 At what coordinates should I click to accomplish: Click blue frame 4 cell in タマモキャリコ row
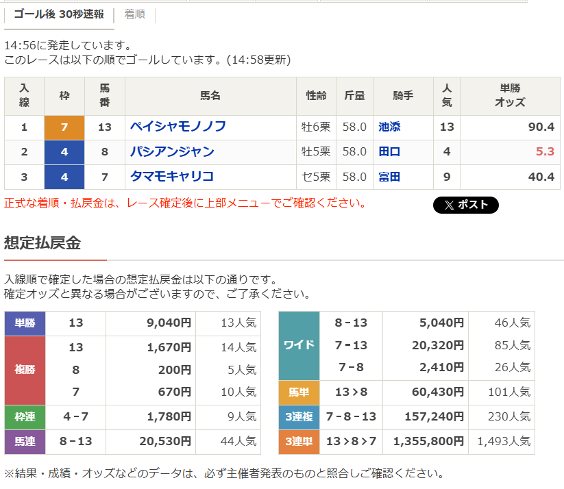(x=64, y=177)
